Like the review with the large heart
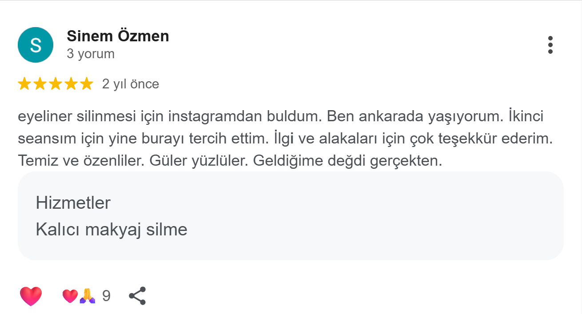 [31, 296]
